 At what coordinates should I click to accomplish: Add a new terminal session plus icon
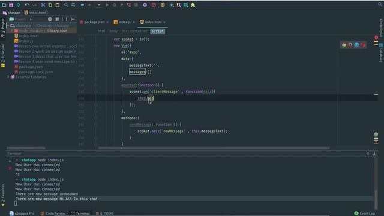click(10, 161)
